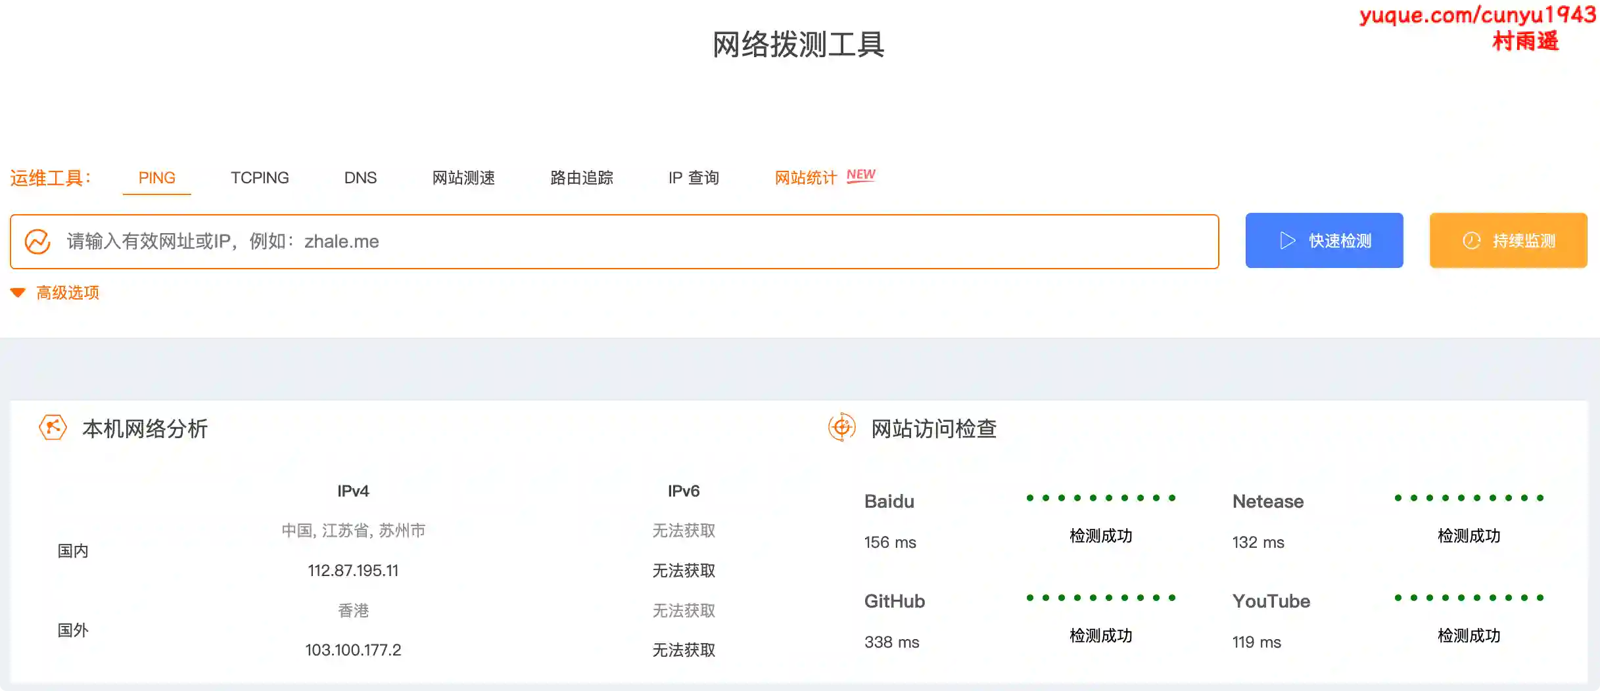Image resolution: width=1600 pixels, height=691 pixels.
Task: Open the DNS tab
Action: coord(360,177)
